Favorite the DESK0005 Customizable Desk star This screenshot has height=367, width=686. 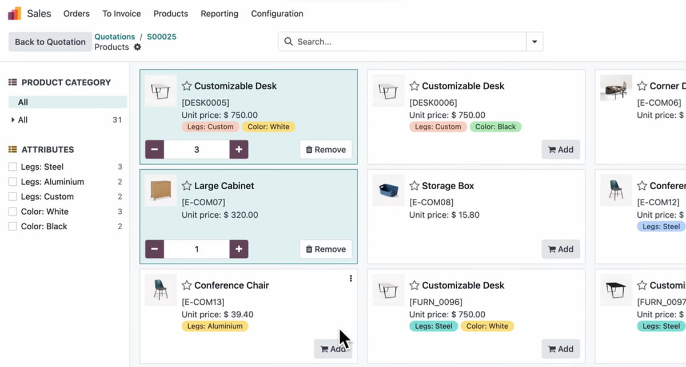(x=186, y=86)
